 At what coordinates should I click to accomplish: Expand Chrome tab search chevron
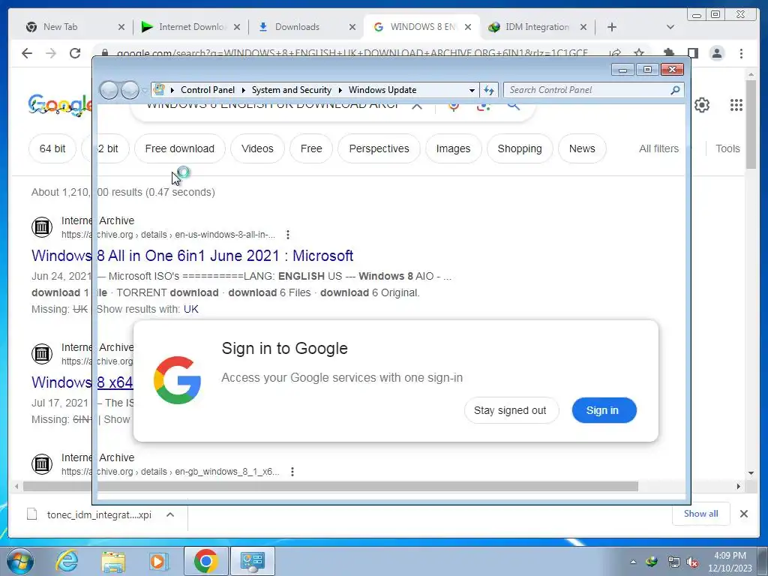tap(670, 27)
